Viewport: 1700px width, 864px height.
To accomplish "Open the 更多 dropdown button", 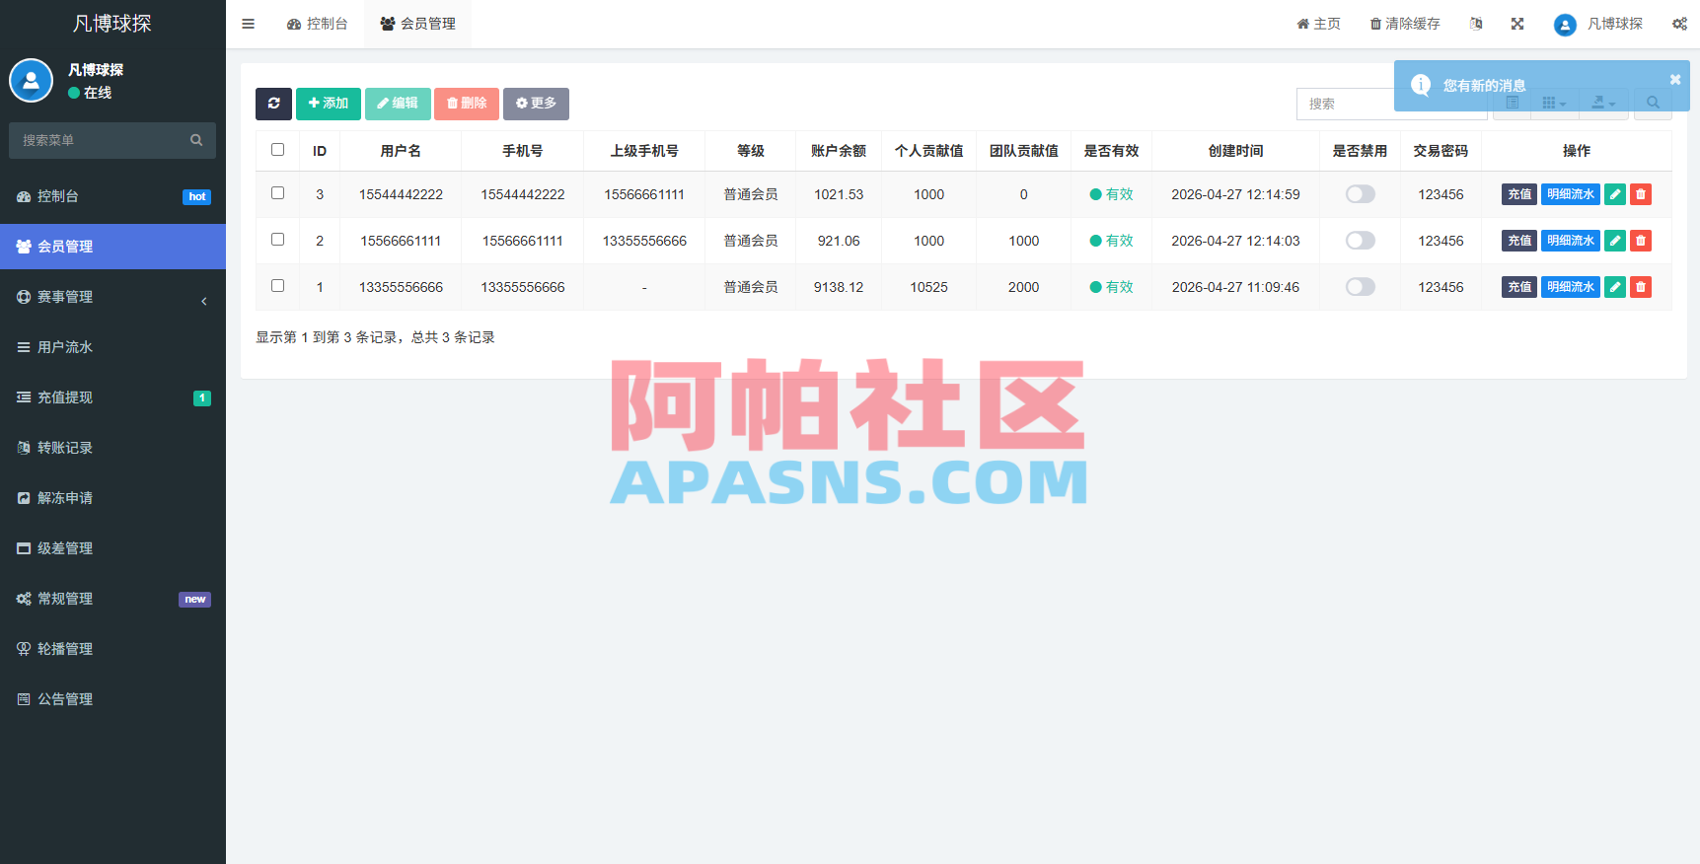I will (x=536, y=104).
